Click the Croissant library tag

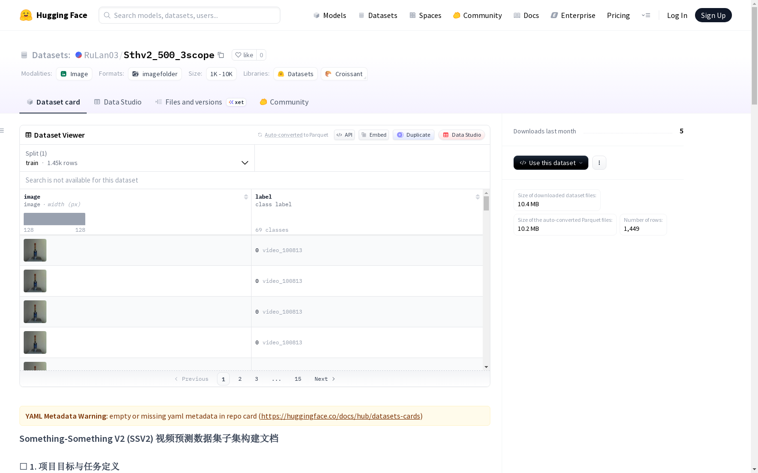click(344, 74)
